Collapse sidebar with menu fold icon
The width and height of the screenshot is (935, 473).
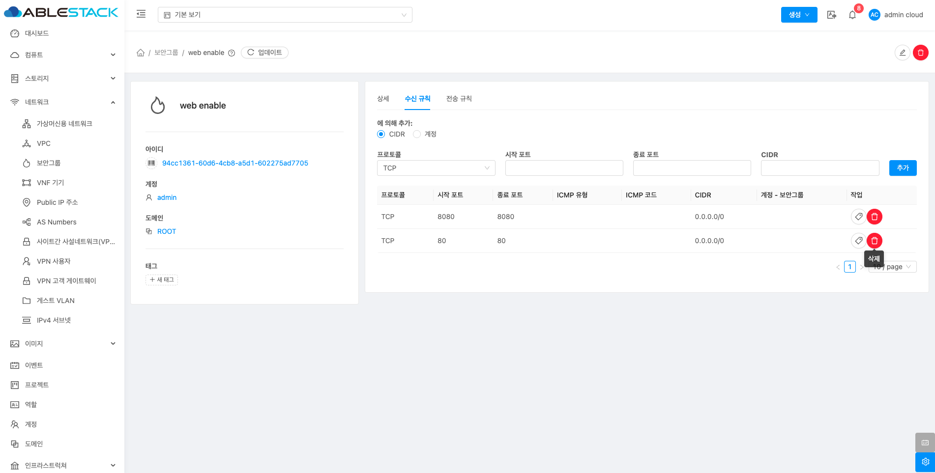click(141, 14)
